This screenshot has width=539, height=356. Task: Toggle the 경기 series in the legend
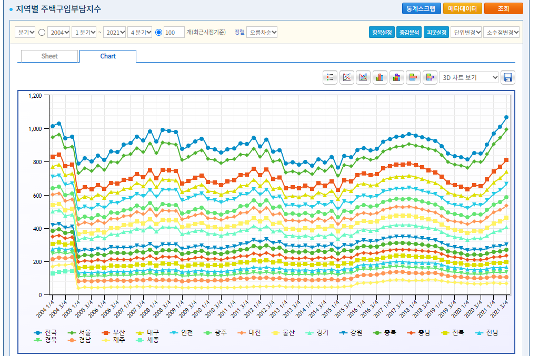317,333
